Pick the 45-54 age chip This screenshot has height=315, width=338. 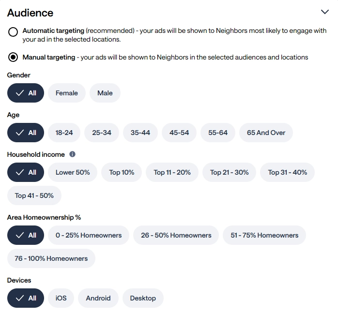(x=179, y=133)
